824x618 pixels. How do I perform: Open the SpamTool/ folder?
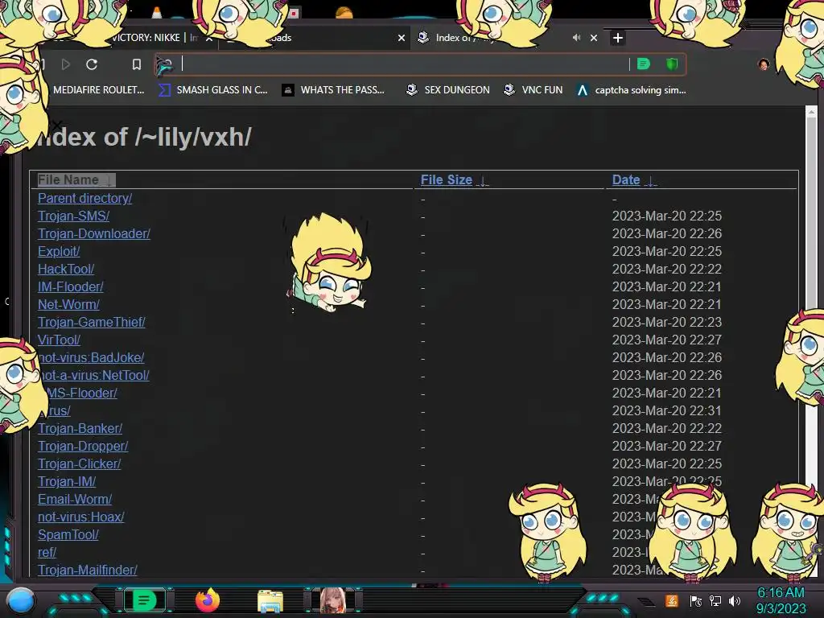tap(68, 535)
